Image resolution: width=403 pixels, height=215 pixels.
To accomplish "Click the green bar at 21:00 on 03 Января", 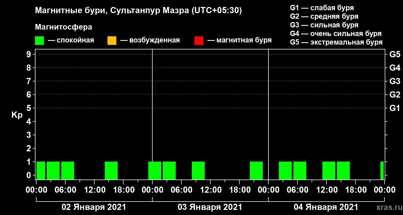I will pos(256,170).
